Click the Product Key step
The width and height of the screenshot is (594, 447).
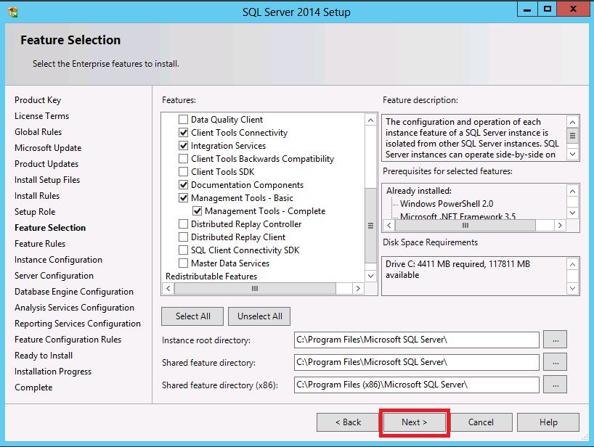click(38, 100)
